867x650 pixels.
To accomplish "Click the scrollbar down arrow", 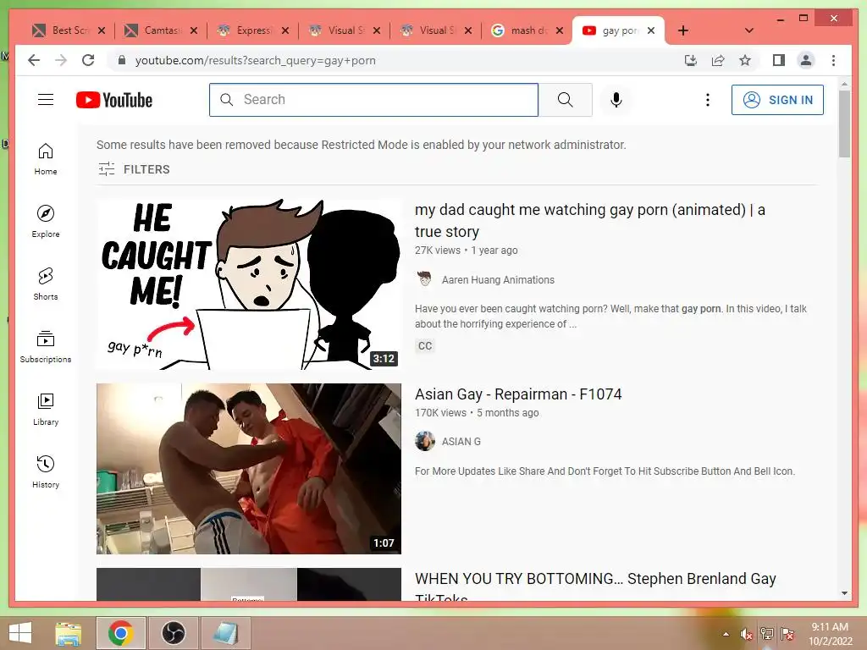I will (844, 593).
